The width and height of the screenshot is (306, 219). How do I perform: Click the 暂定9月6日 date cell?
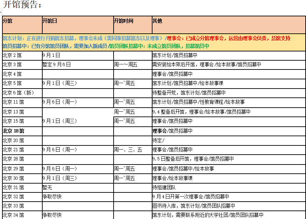[77, 65]
